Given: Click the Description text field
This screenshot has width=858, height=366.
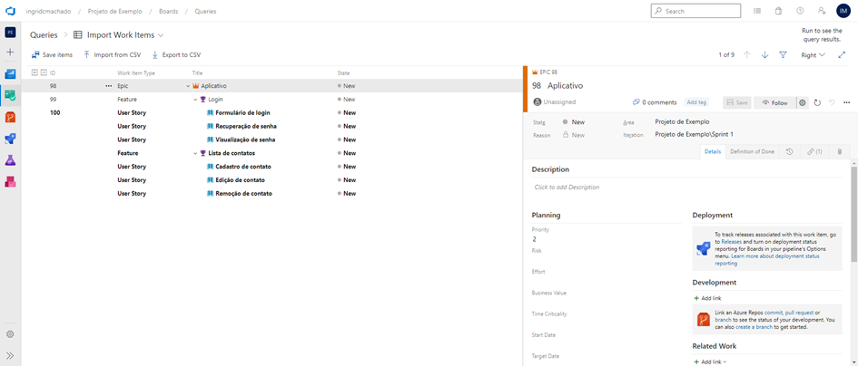Looking at the screenshot, I should [599, 188].
